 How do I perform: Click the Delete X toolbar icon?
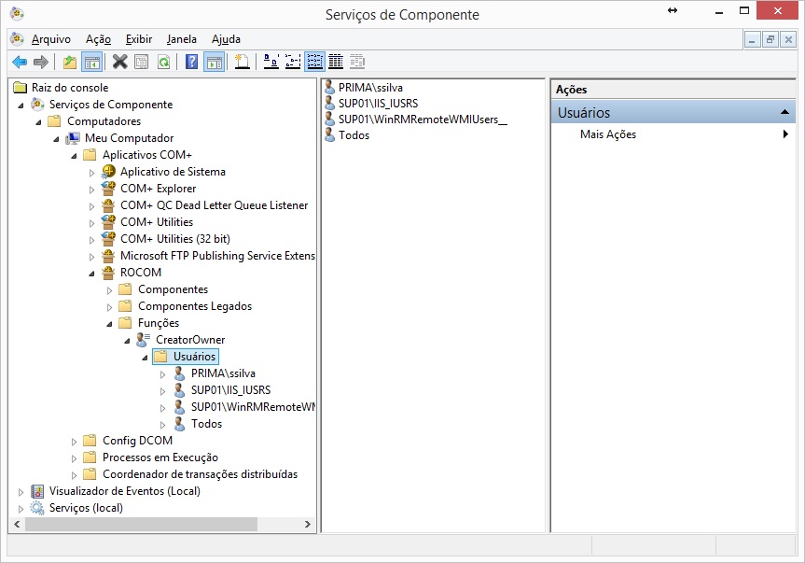pyautogui.click(x=120, y=62)
